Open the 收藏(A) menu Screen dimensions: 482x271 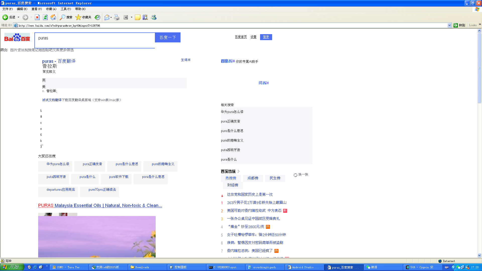[x=51, y=9]
